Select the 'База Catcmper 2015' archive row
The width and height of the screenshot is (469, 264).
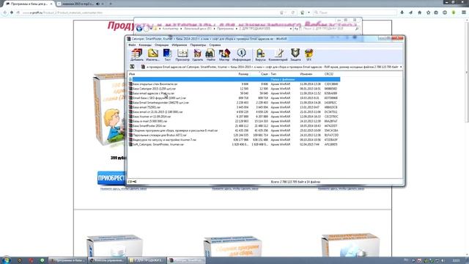click(234, 89)
